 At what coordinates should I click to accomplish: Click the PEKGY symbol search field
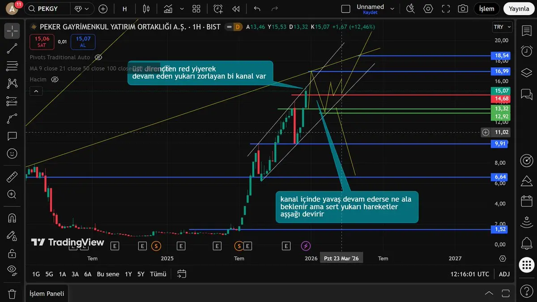coord(47,9)
